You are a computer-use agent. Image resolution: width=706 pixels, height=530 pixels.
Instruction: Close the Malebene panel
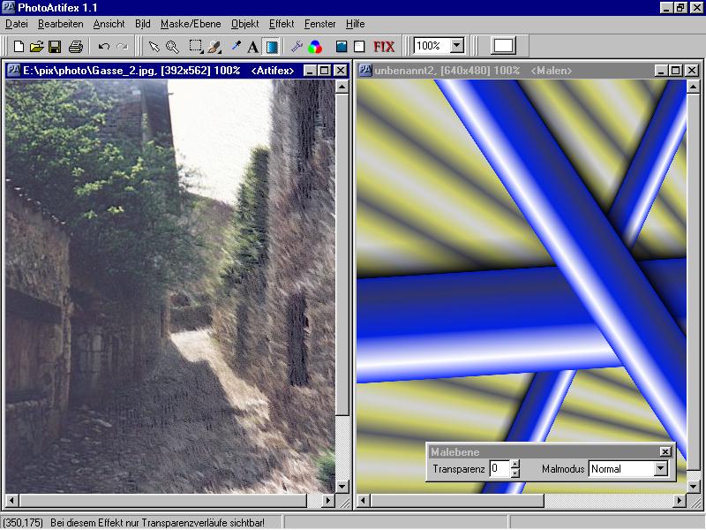pos(665,451)
